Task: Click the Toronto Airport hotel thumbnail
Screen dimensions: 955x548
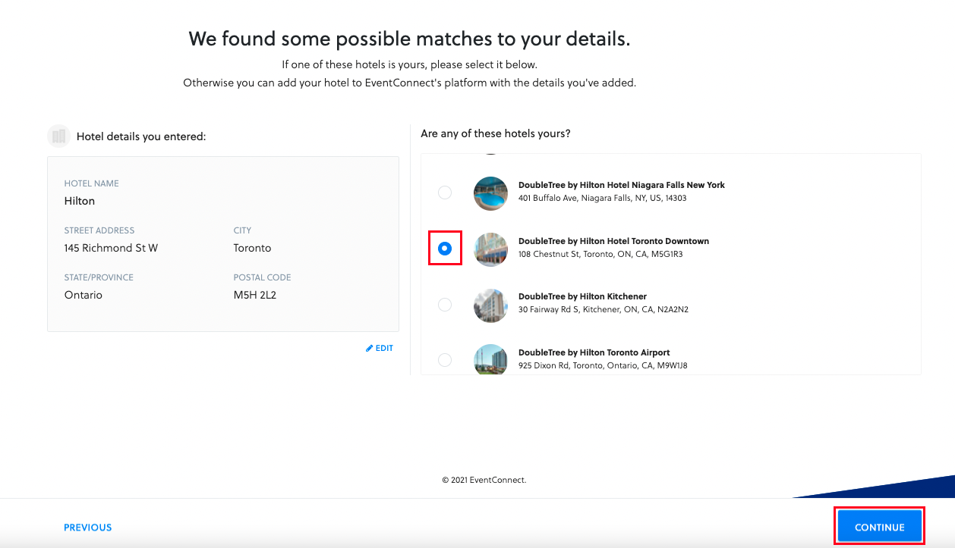Action: click(490, 359)
